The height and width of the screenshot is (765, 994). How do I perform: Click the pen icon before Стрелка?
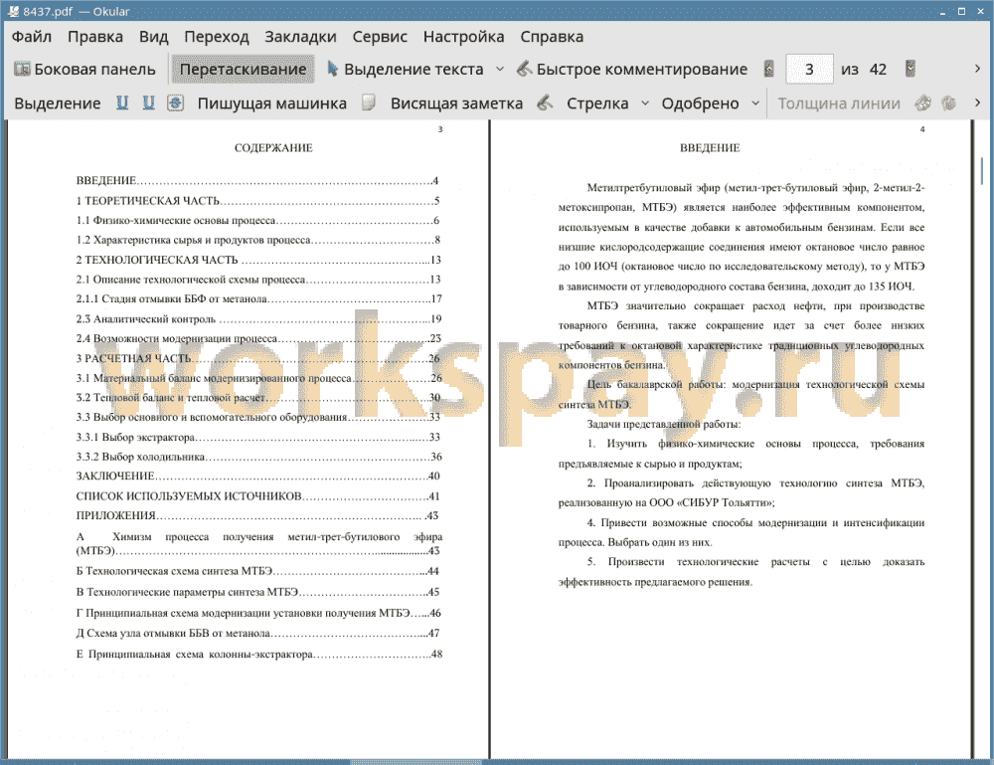tap(545, 102)
